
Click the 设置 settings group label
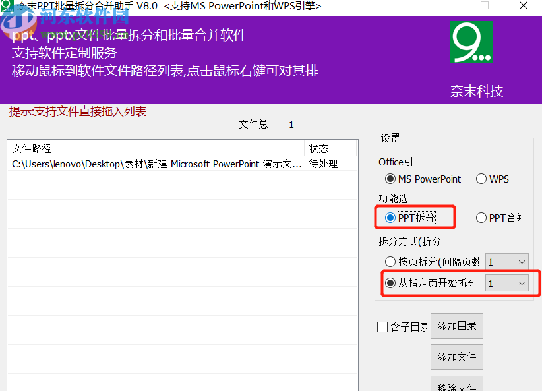389,138
